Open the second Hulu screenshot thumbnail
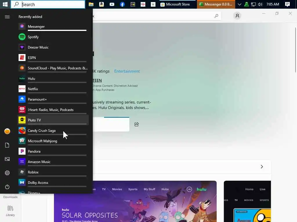The image size is (297, 222). click(247, 201)
